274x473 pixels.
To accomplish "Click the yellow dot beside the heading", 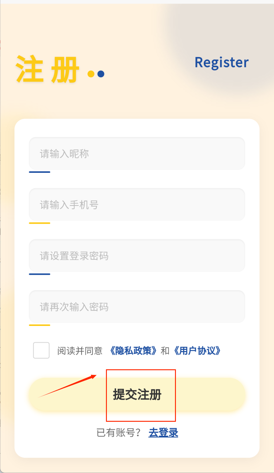I will point(91,74).
